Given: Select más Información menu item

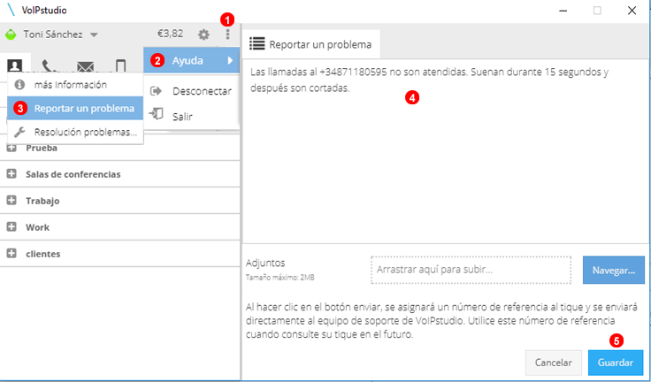Looking at the screenshot, I should click(75, 85).
